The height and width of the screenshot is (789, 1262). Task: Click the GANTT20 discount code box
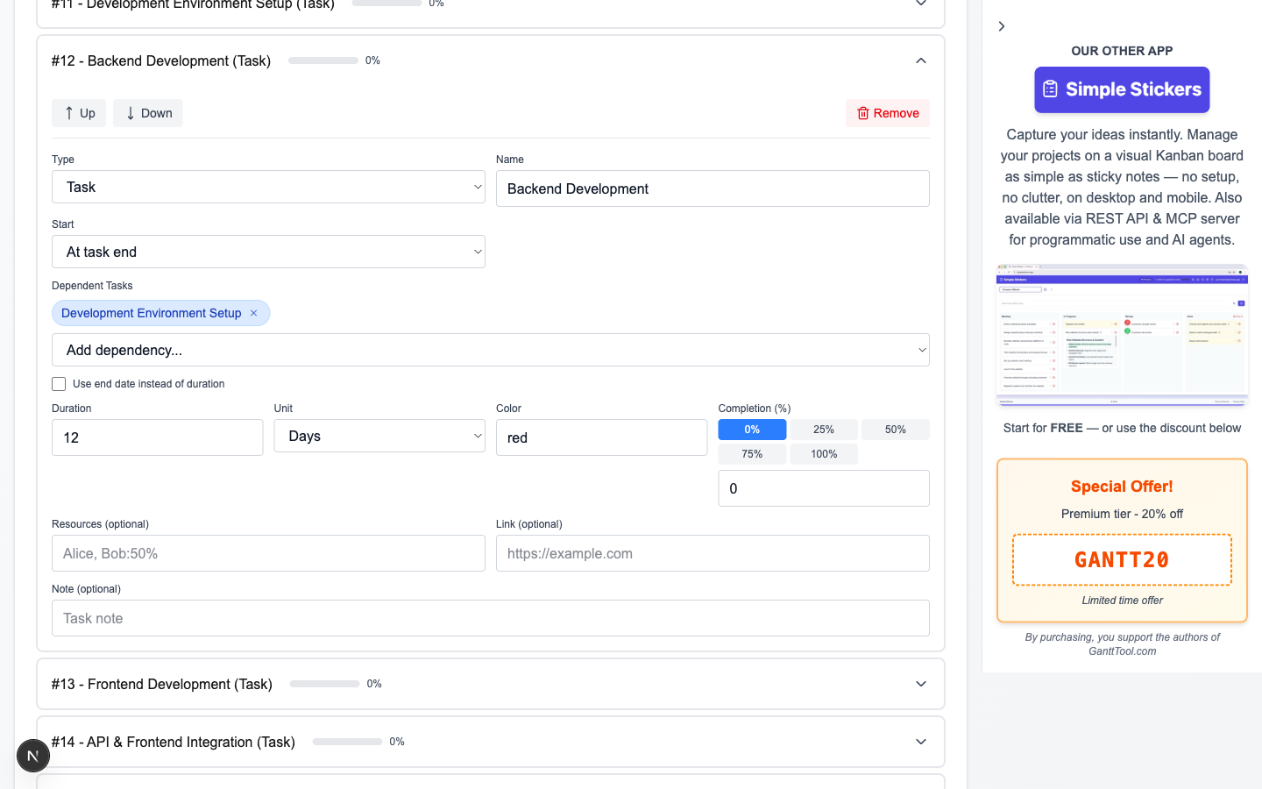1122,559
